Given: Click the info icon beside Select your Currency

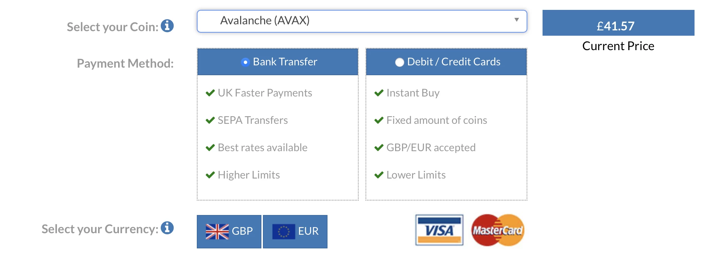Looking at the screenshot, I should coord(167,228).
